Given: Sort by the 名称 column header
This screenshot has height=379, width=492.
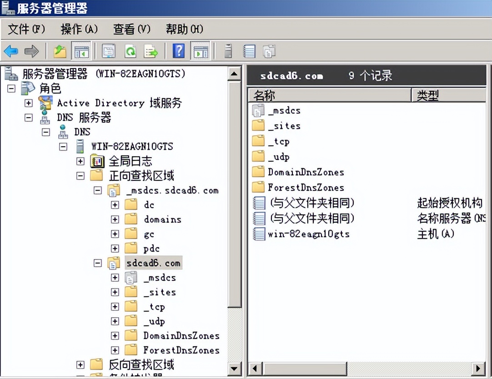Looking at the screenshot, I should pyautogui.click(x=330, y=95).
